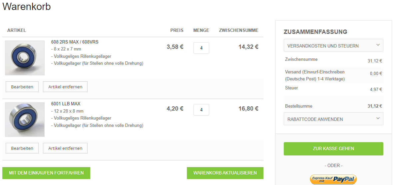Click quantity field for 608 2RS MAX
393x185 pixels.
tap(201, 48)
